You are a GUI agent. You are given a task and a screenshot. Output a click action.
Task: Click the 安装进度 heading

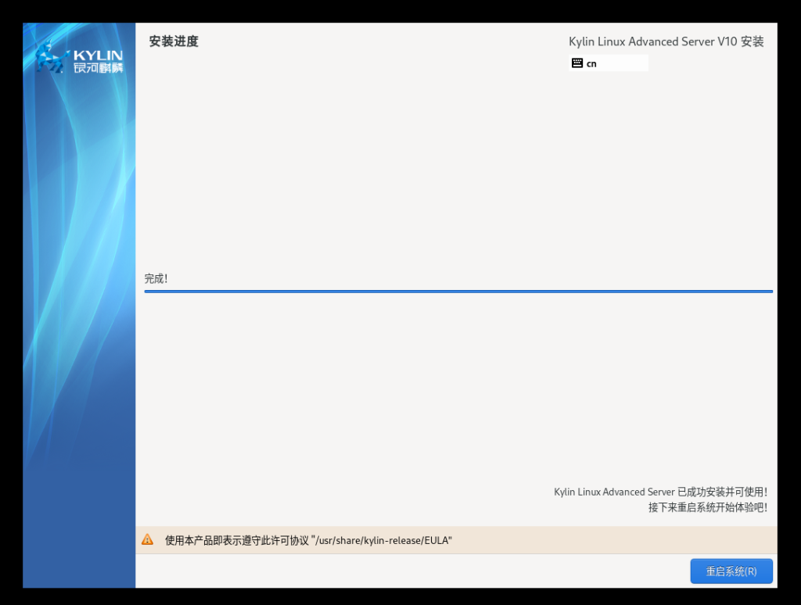(174, 41)
